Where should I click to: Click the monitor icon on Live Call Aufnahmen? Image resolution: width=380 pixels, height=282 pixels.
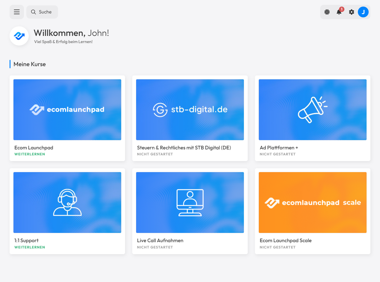pyautogui.click(x=190, y=202)
